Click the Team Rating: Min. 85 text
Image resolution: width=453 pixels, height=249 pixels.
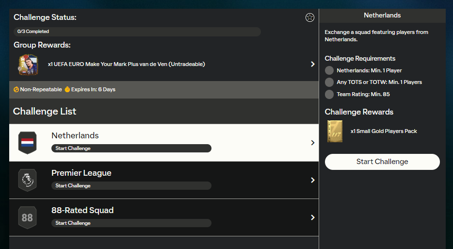pyautogui.click(x=363, y=94)
